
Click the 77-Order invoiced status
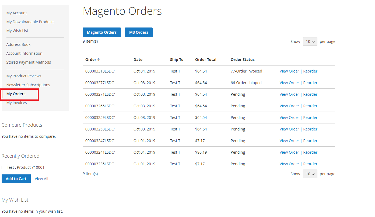point(246,71)
